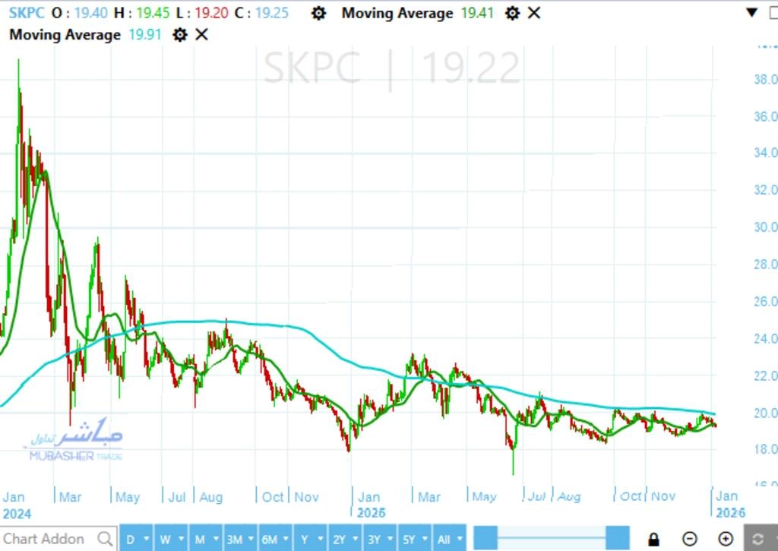The height and width of the screenshot is (551, 778).
Task: Remove the Moving Average 19.41 indicator
Action: click(534, 13)
